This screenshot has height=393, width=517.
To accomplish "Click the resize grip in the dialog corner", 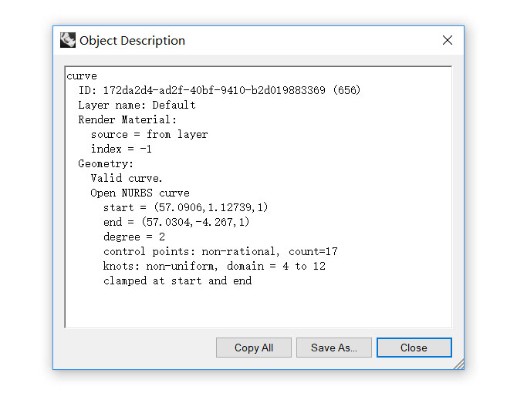I will coord(458,364).
